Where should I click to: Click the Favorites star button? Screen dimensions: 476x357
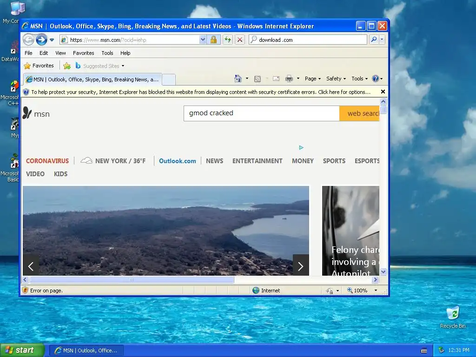(39, 66)
